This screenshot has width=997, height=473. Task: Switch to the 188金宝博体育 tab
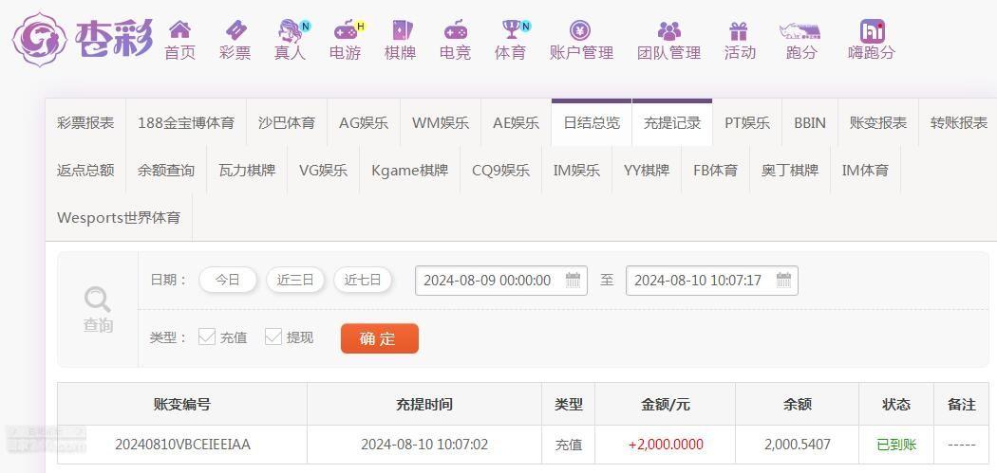pos(186,123)
